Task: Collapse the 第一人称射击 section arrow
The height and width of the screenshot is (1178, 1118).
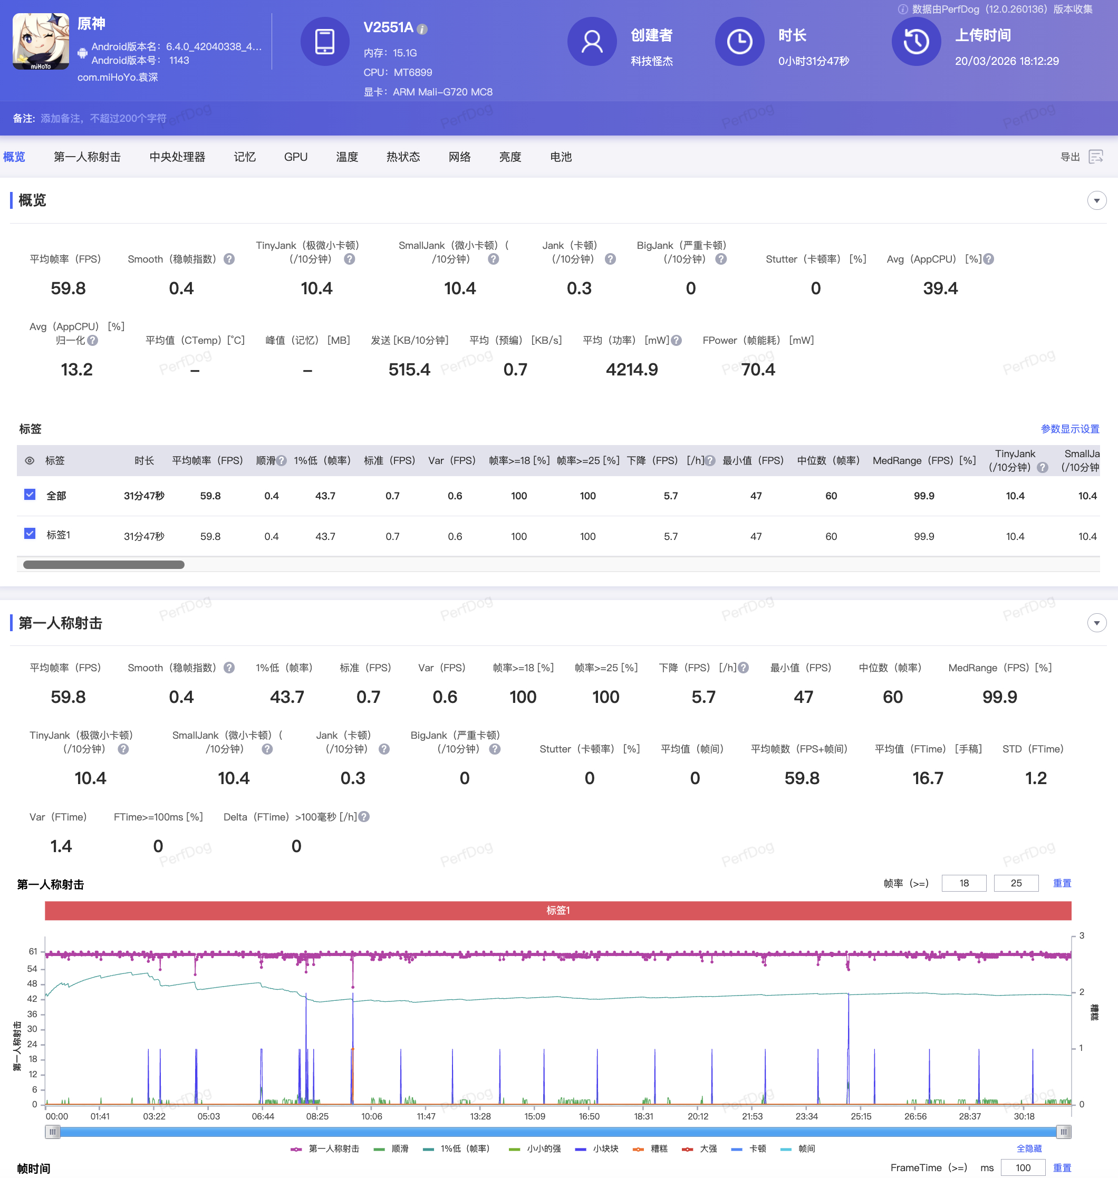Action: pyautogui.click(x=1096, y=623)
